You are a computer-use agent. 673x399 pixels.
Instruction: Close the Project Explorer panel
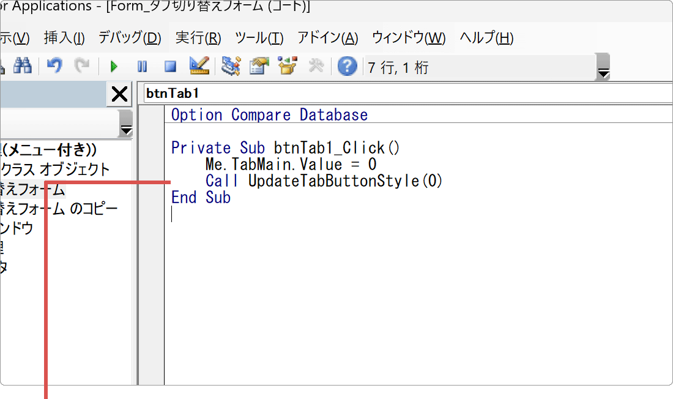point(119,94)
